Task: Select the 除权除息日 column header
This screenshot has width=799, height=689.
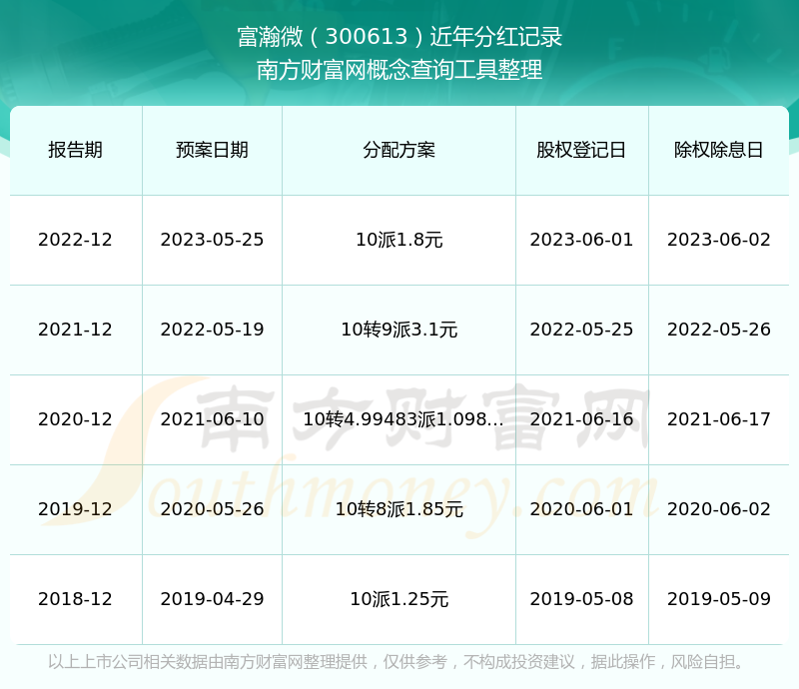Action: tap(718, 150)
